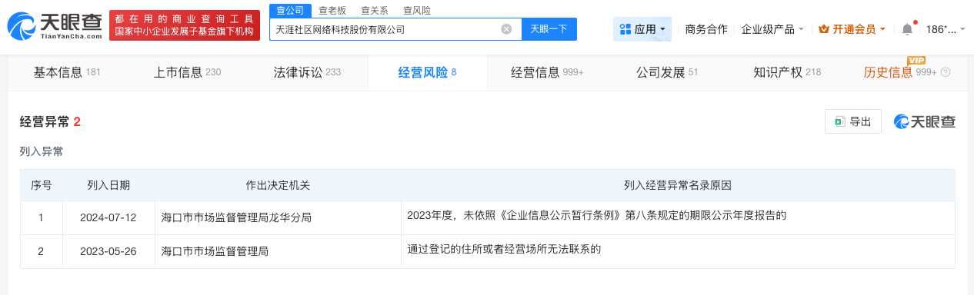This screenshot has width=974, height=295.
Task: Click the 序号 column header
Action: click(42, 185)
